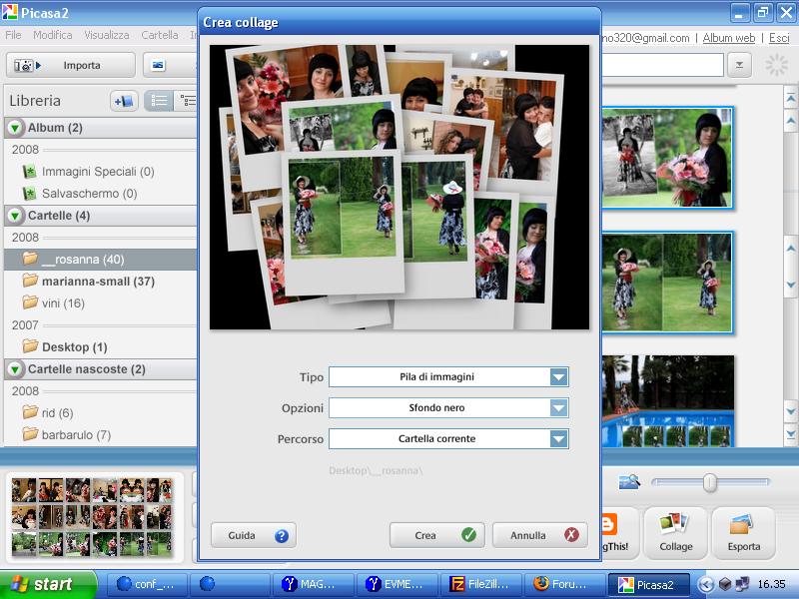Viewport: 799px width, 599px height.
Task: Select the blue pool photo thumbnail
Action: pyautogui.click(x=667, y=401)
